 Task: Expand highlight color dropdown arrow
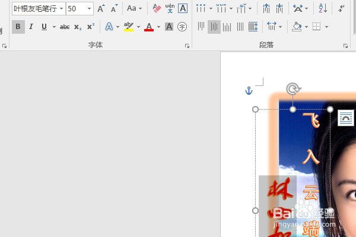pos(138,27)
